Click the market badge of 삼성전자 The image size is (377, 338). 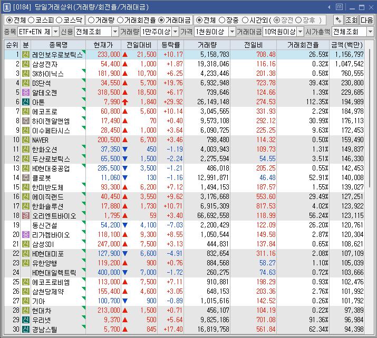point(26,64)
